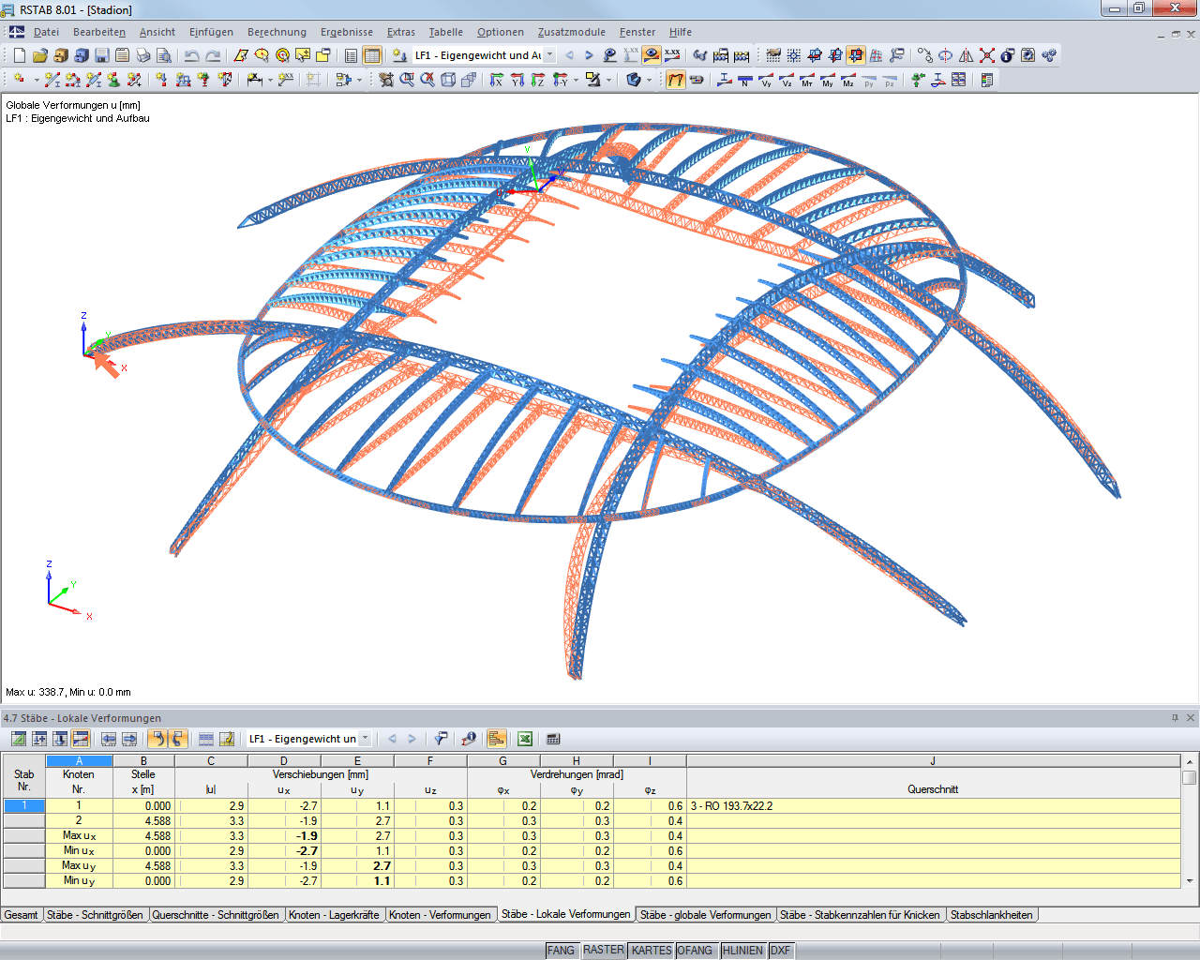The image size is (1200, 960).
Task: Undo the last action
Action: click(x=192, y=55)
